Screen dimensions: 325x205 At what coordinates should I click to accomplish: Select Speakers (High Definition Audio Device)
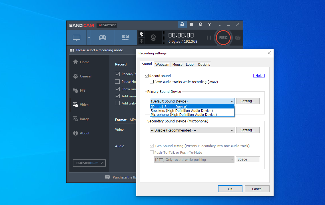[183, 110]
